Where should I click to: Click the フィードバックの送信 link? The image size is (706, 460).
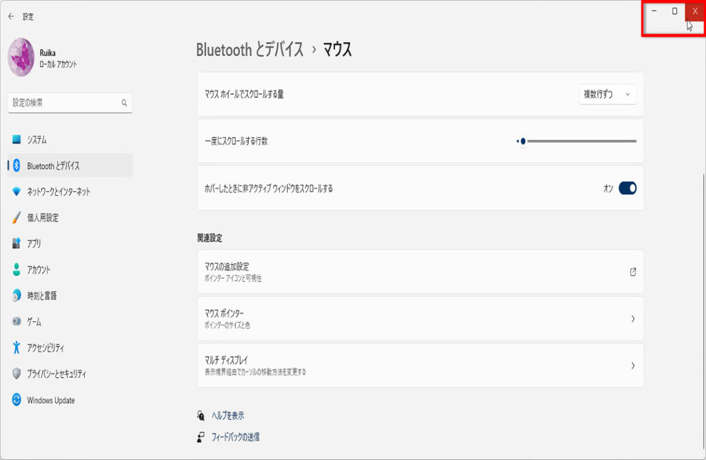(235, 437)
